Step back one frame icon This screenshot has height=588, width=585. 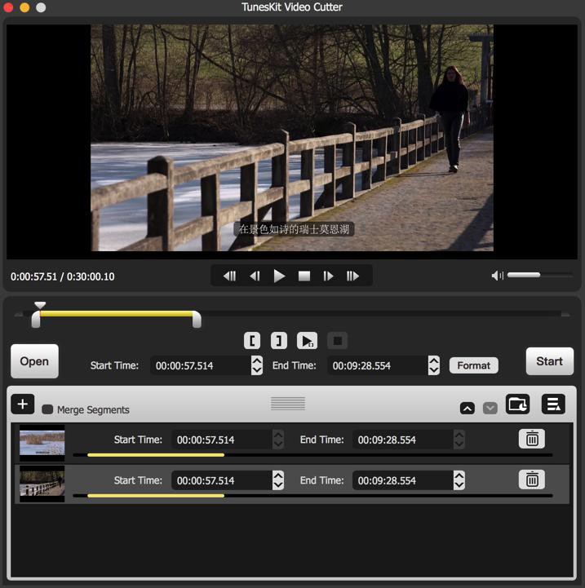point(255,276)
